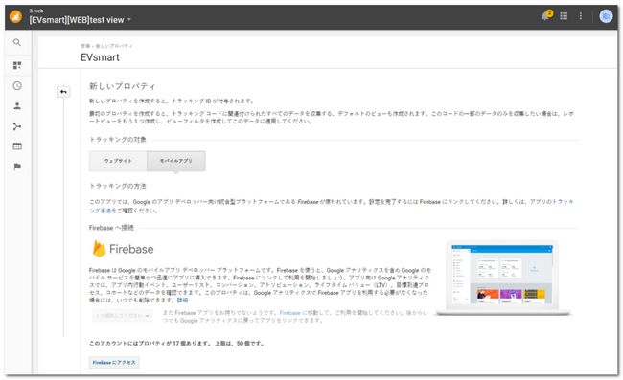623x380 pixels.
Task: Open Customization dashboards icon in sidebar
Action: 17,65
